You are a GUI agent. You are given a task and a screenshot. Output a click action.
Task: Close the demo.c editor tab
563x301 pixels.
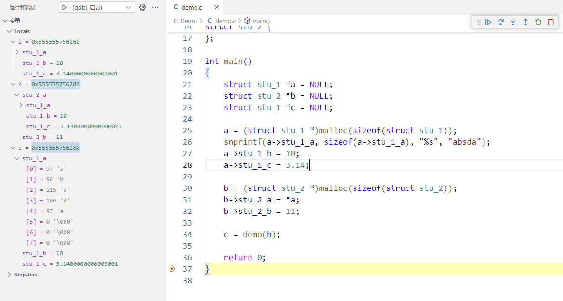click(217, 7)
